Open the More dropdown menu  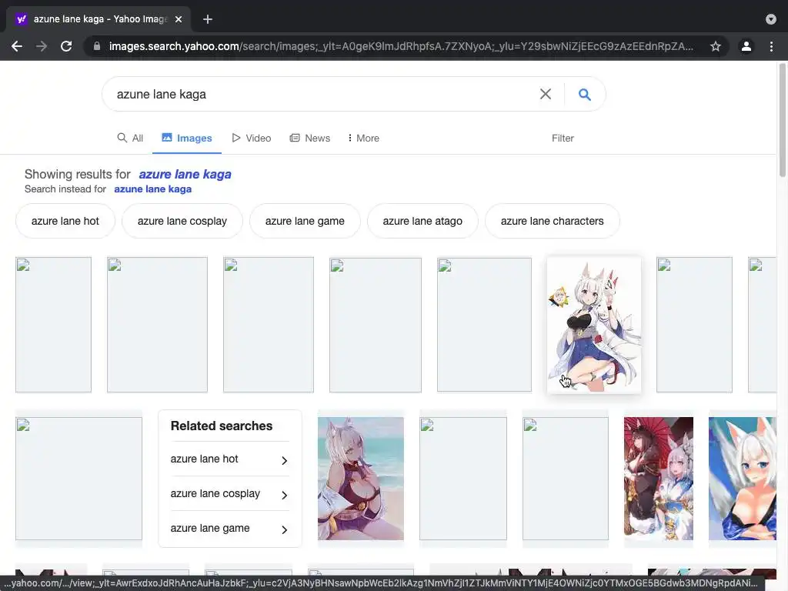point(363,138)
